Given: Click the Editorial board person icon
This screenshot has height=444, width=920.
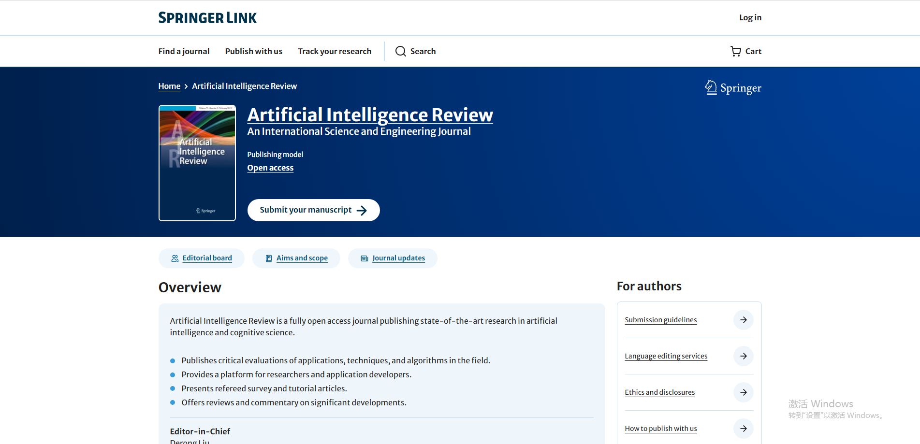Looking at the screenshot, I should pos(175,258).
